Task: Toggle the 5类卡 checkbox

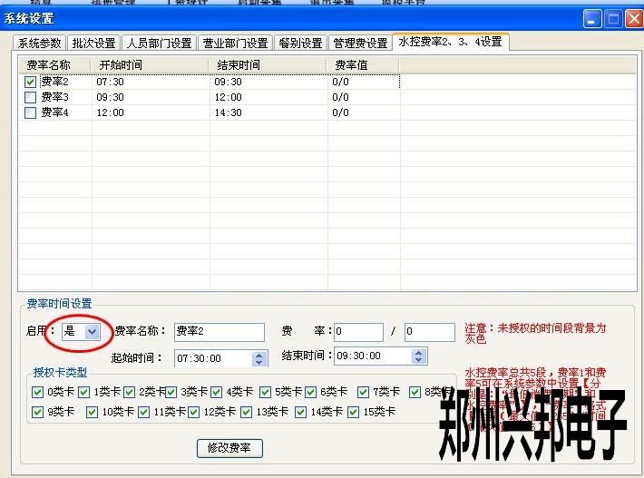Action: coord(266,393)
